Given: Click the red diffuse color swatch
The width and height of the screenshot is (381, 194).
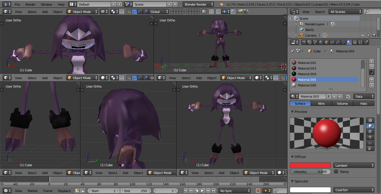Looking at the screenshot, I should tap(310, 166).
